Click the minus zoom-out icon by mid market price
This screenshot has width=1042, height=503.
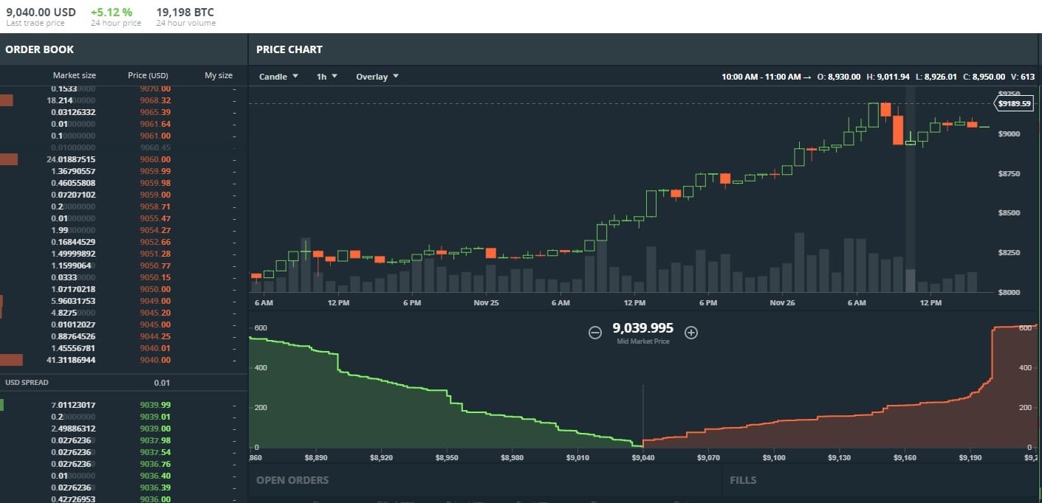pos(594,333)
